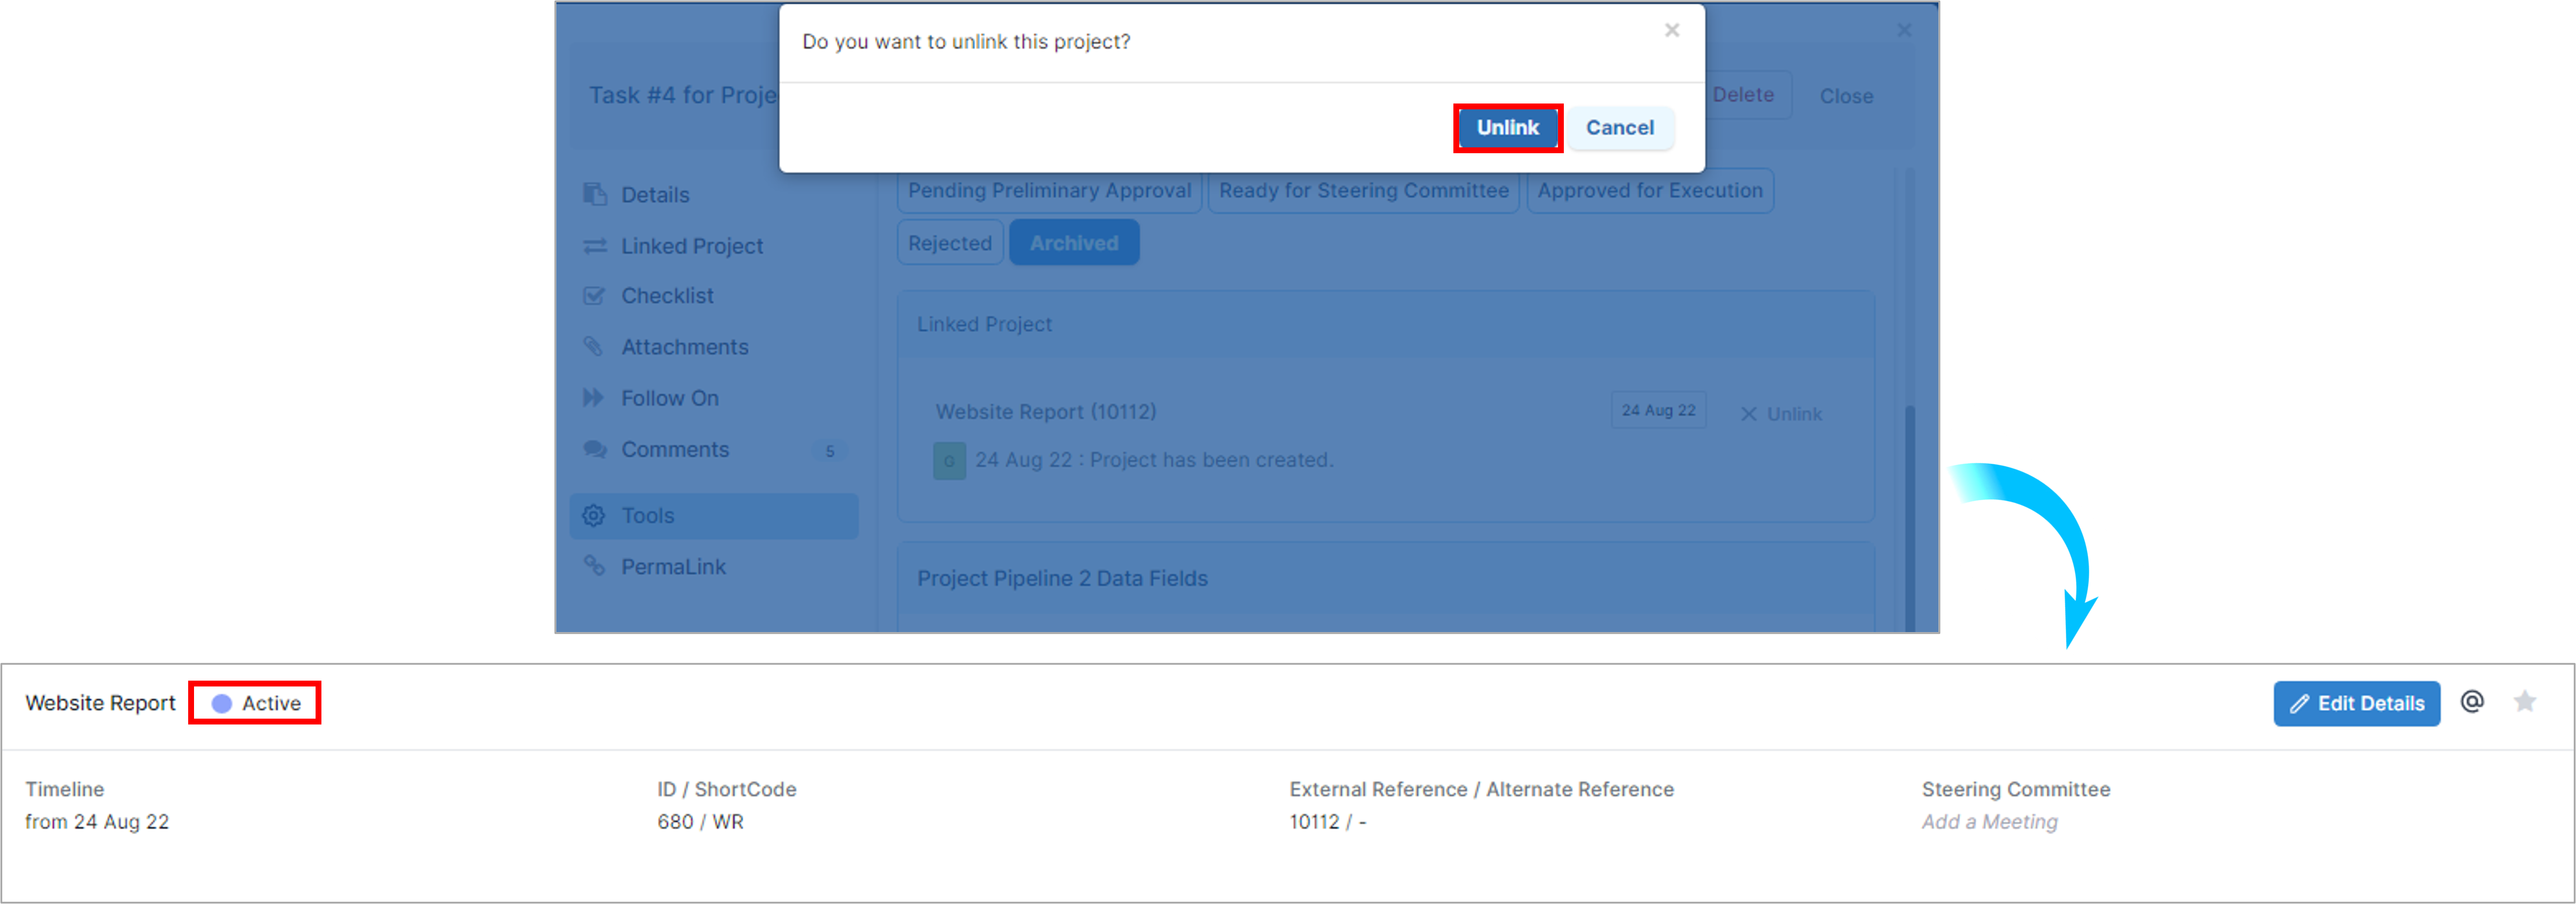The width and height of the screenshot is (2576, 904).
Task: Click the green user avatar in activity
Action: click(949, 461)
